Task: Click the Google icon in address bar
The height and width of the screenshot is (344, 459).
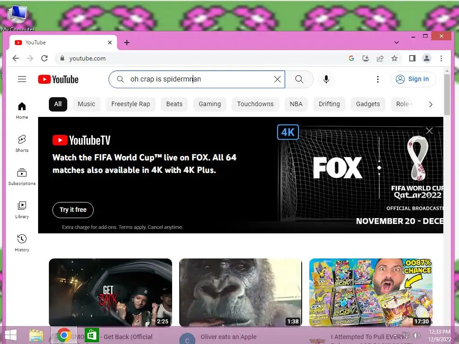Action: (351, 58)
